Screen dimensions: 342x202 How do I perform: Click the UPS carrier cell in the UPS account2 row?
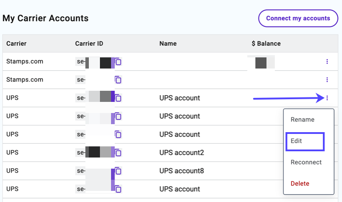tap(12, 153)
